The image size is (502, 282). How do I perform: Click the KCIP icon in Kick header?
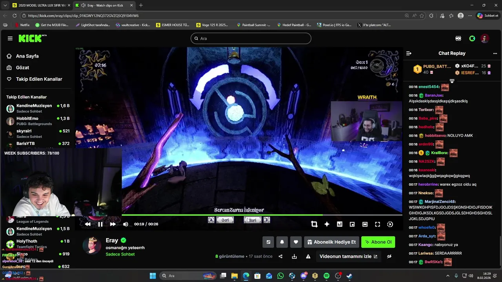coord(458,38)
